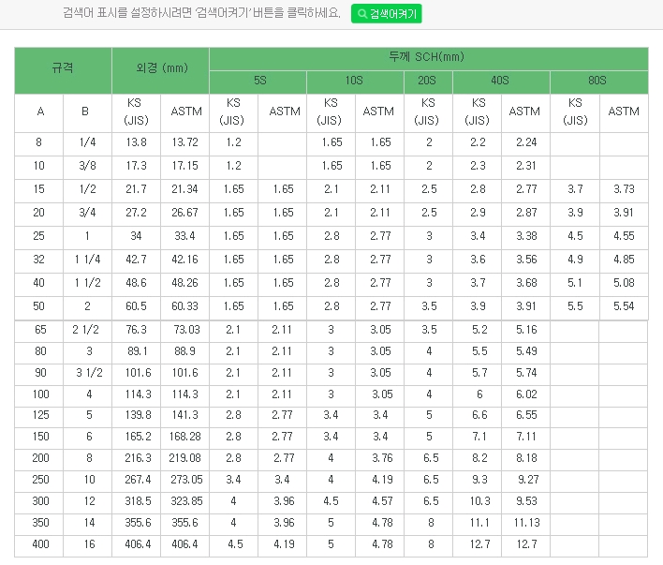Select the 두께 SCH(mm) header
The height and width of the screenshot is (565, 663).
(x=427, y=57)
